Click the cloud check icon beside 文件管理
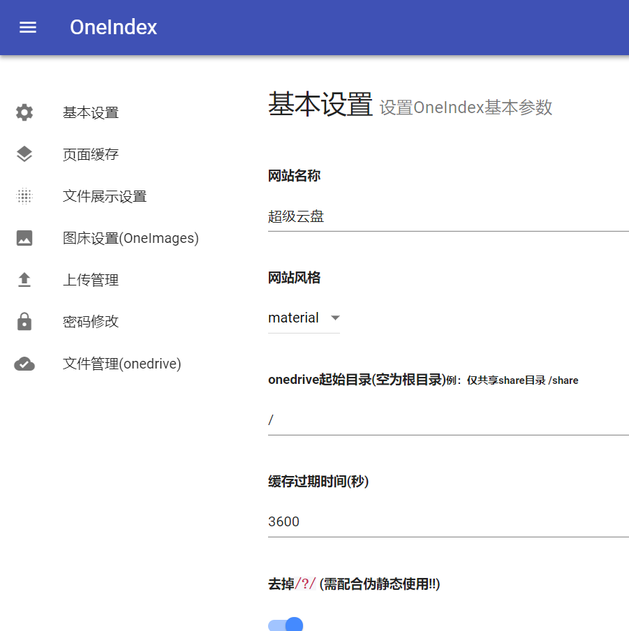This screenshot has height=631, width=629. 24,364
